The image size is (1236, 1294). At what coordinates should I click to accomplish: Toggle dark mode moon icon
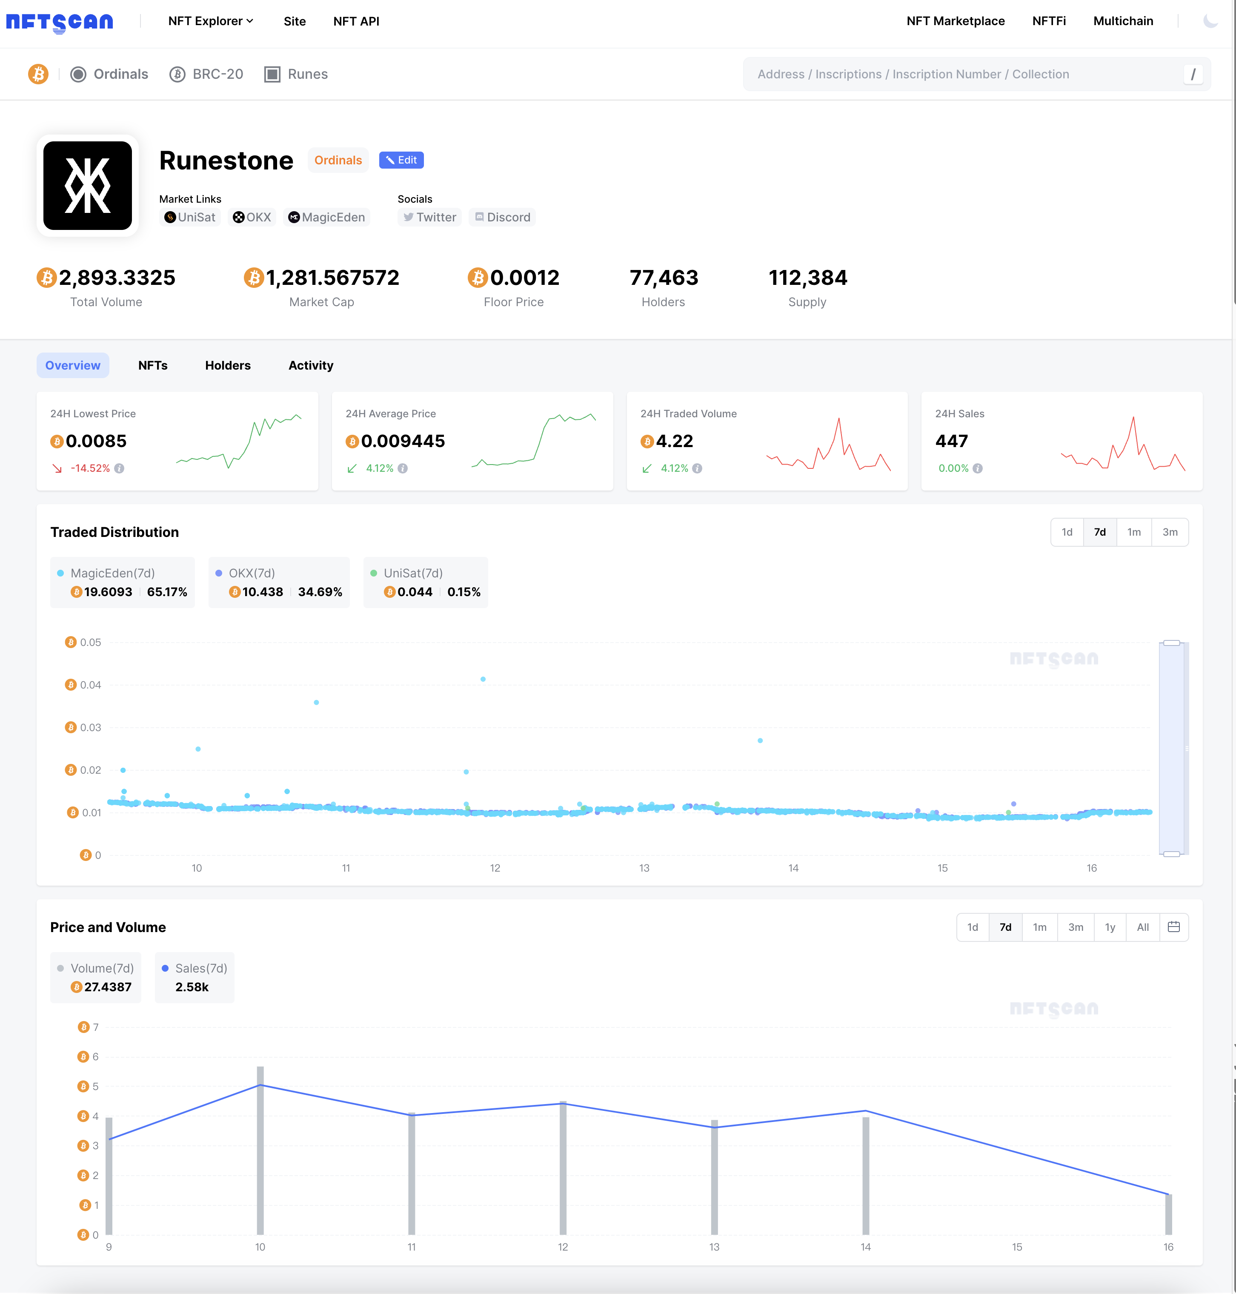pyautogui.click(x=1210, y=21)
